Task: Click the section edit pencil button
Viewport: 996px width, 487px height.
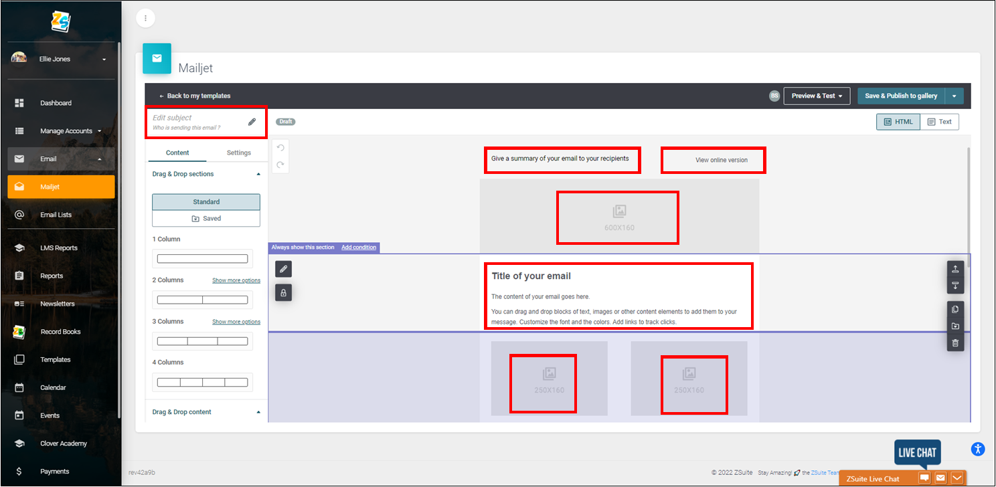Action: click(x=283, y=269)
